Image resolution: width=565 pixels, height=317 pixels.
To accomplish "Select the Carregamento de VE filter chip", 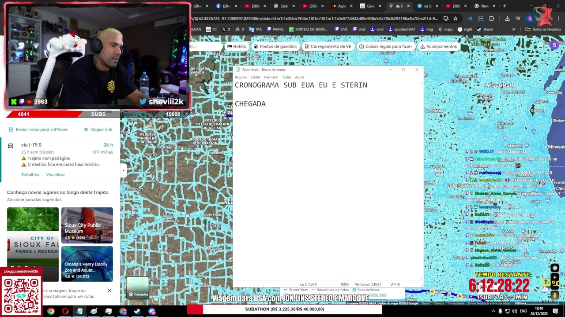I will pyautogui.click(x=328, y=46).
